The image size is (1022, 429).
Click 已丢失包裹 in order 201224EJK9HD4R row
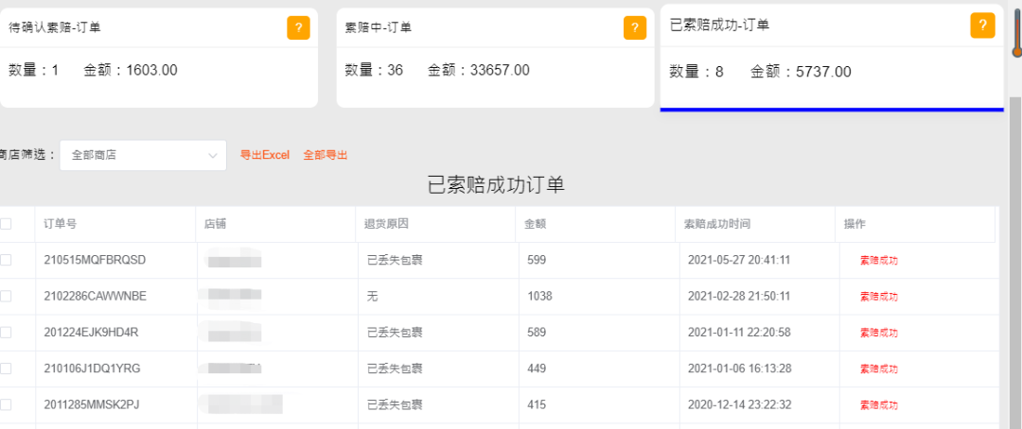click(x=395, y=332)
